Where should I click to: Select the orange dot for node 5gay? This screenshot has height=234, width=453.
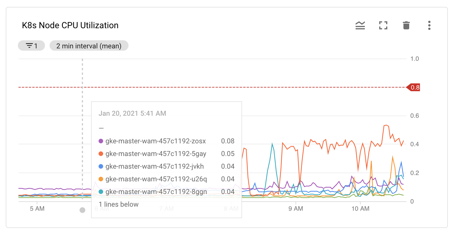click(x=101, y=154)
